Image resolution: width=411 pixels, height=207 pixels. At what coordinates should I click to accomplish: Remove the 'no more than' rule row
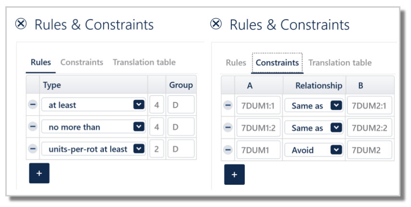[x=33, y=127]
